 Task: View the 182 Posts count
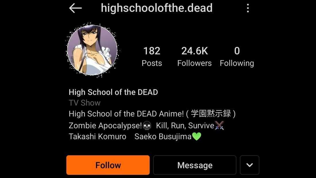152,57
